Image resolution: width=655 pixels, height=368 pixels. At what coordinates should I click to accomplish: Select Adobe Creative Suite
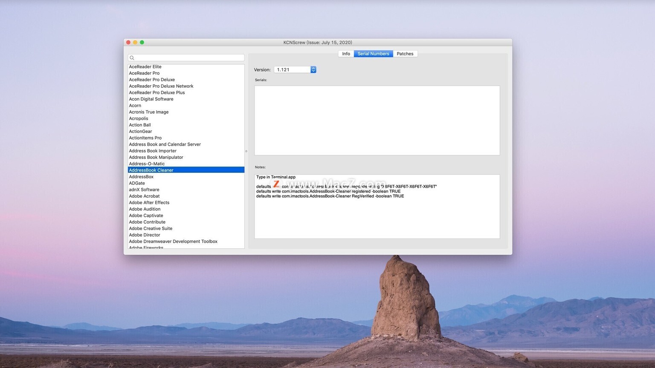click(186, 228)
